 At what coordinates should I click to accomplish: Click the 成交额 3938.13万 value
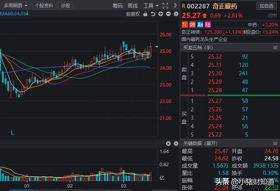point(266,166)
